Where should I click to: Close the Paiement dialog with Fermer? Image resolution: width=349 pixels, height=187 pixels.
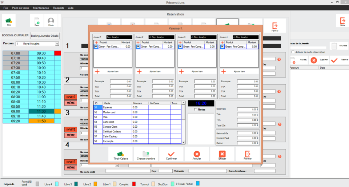coord(248,155)
